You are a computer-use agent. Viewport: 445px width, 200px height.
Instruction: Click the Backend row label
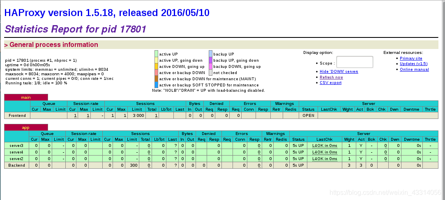16,165
